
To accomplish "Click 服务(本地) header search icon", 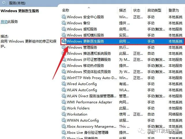I will 4,3.
